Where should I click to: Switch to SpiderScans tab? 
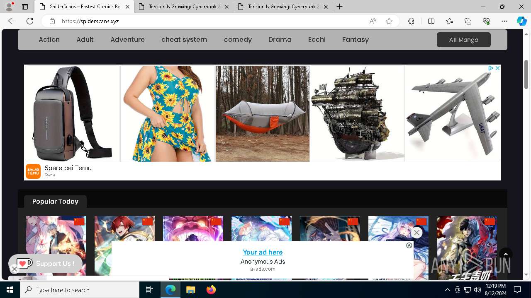84,7
